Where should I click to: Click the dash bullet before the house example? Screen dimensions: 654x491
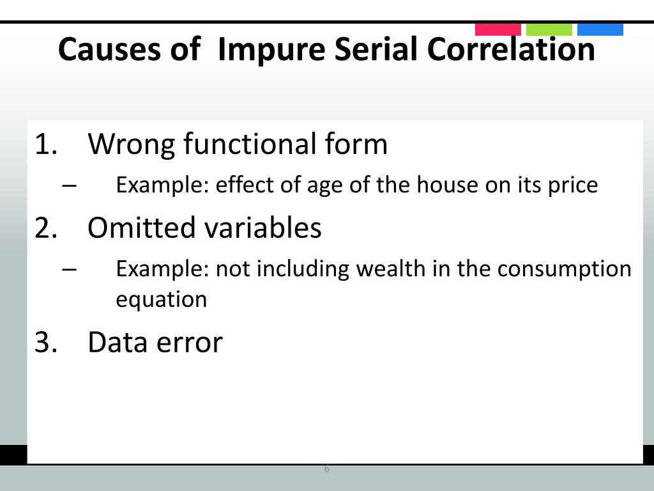69,186
